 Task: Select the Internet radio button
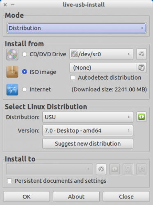point(25,89)
